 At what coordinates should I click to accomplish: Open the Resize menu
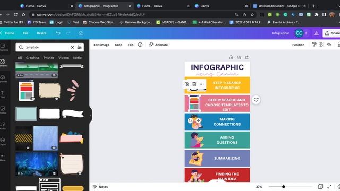click(41, 33)
